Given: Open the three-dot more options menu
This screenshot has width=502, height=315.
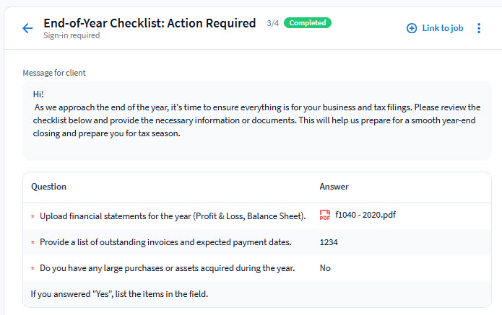Looking at the screenshot, I should pyautogui.click(x=479, y=28).
